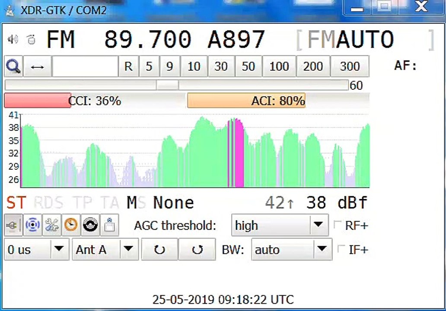Click the 200 kHz step button
This screenshot has height=311, width=446.
[x=313, y=66]
